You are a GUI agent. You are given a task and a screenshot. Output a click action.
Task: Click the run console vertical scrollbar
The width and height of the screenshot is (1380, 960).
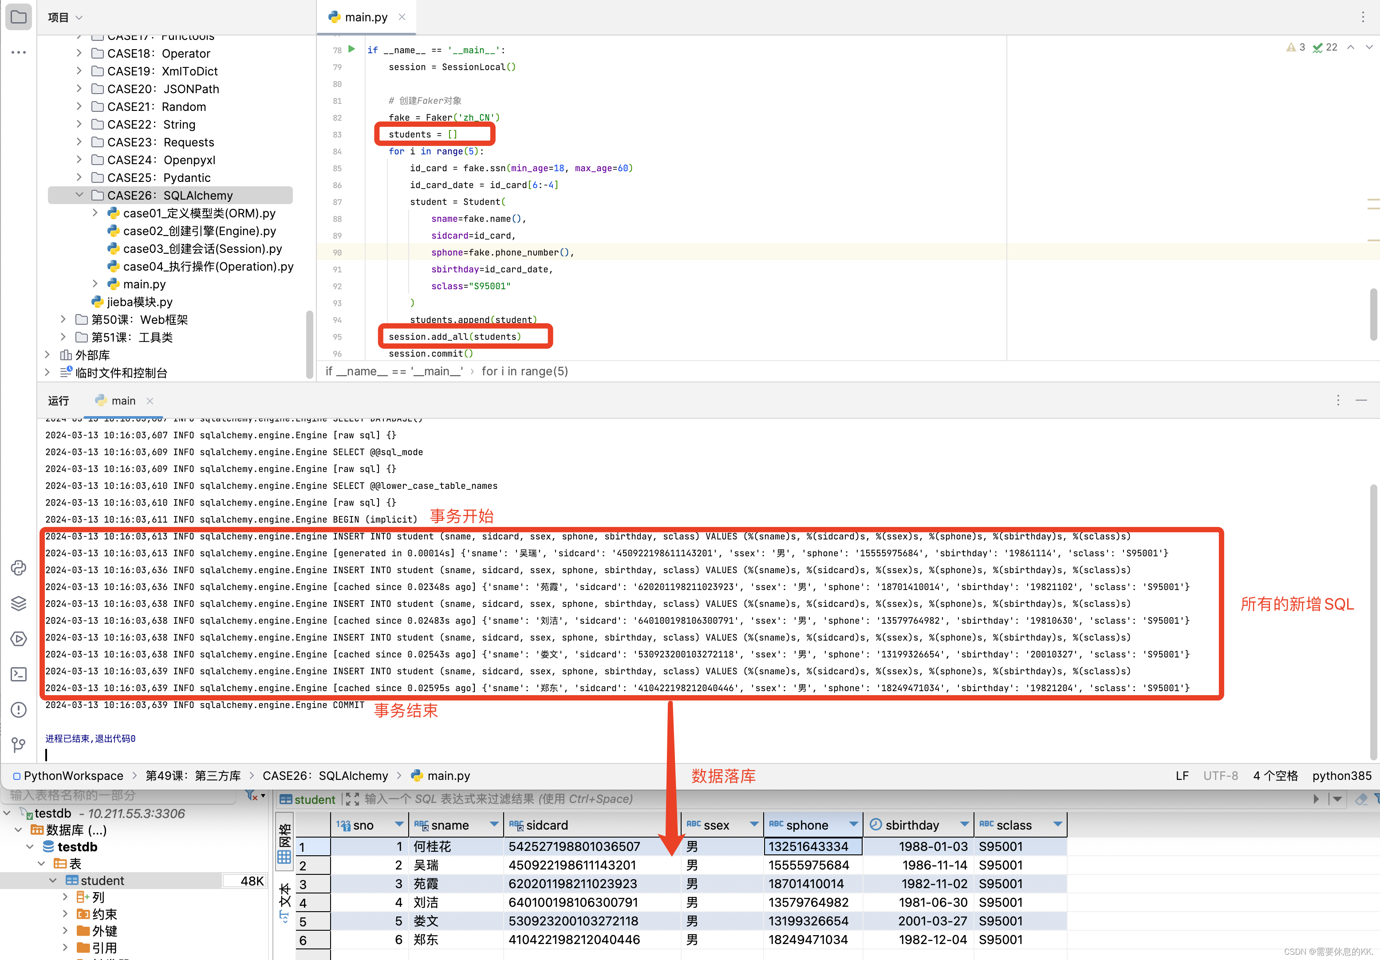click(1373, 622)
